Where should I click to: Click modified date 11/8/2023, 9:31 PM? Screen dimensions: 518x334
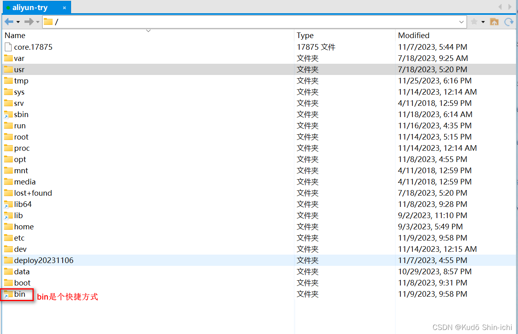tap(433, 283)
